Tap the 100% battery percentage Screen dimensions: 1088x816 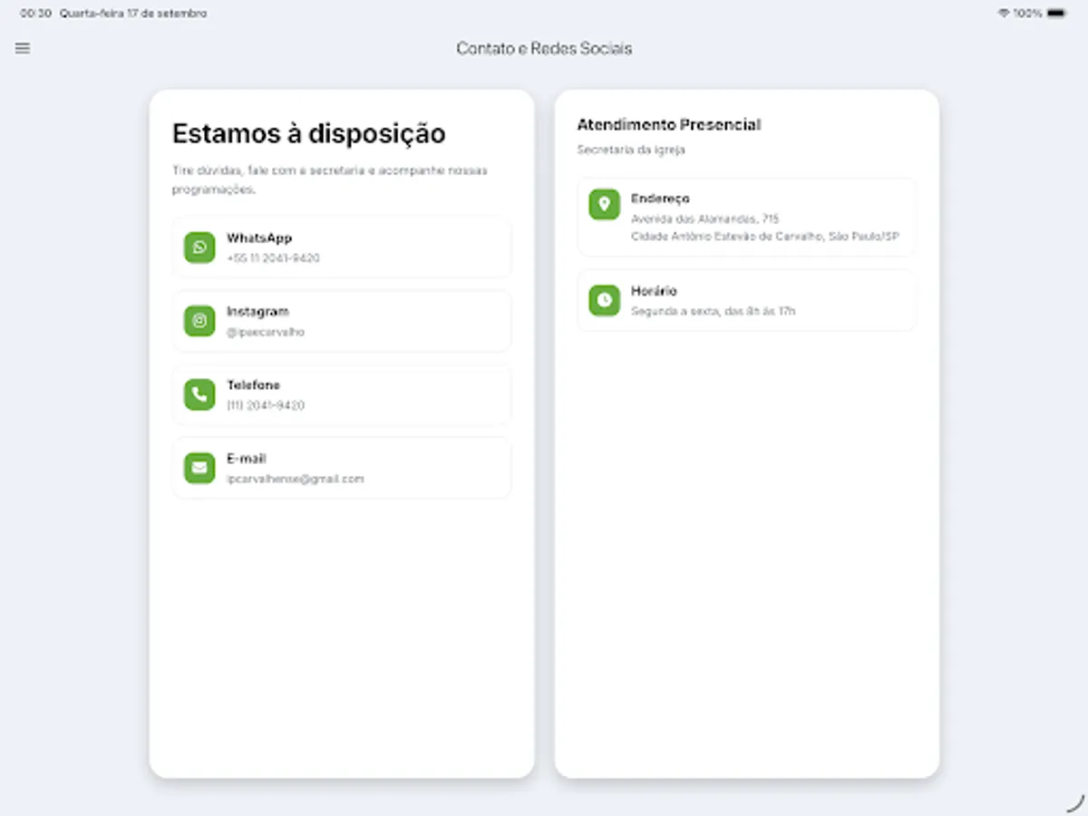point(1028,14)
